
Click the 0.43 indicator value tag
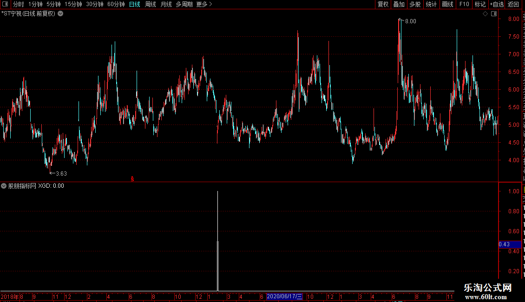510,244
